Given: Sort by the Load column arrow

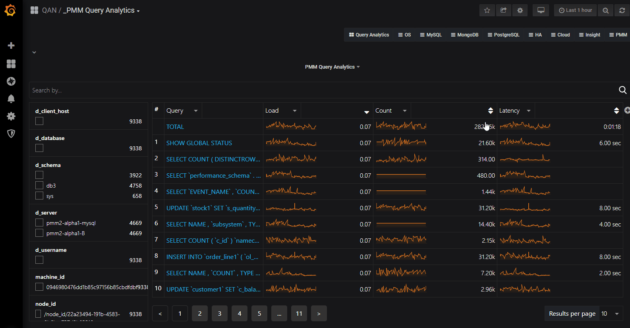Looking at the screenshot, I should [367, 112].
